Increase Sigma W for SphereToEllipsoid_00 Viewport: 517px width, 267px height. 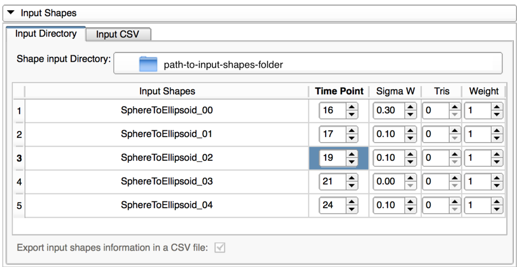click(410, 107)
